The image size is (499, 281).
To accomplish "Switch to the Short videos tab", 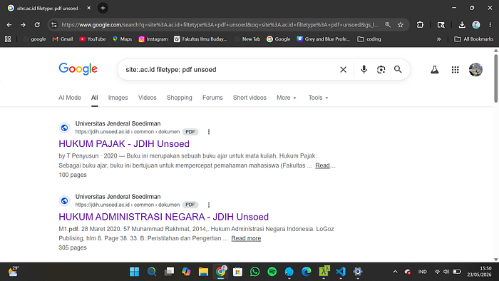I will point(249,98).
